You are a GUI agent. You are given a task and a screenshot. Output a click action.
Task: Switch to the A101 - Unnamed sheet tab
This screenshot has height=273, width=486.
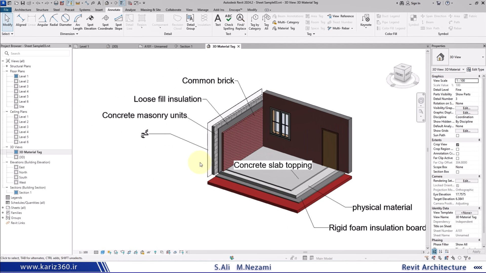pyautogui.click(x=156, y=47)
